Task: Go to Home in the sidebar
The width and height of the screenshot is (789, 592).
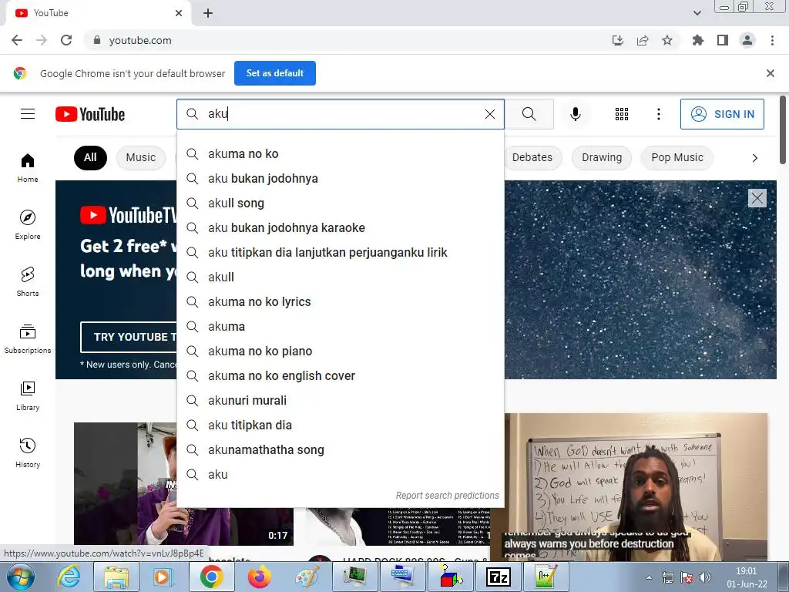Action: [x=28, y=168]
